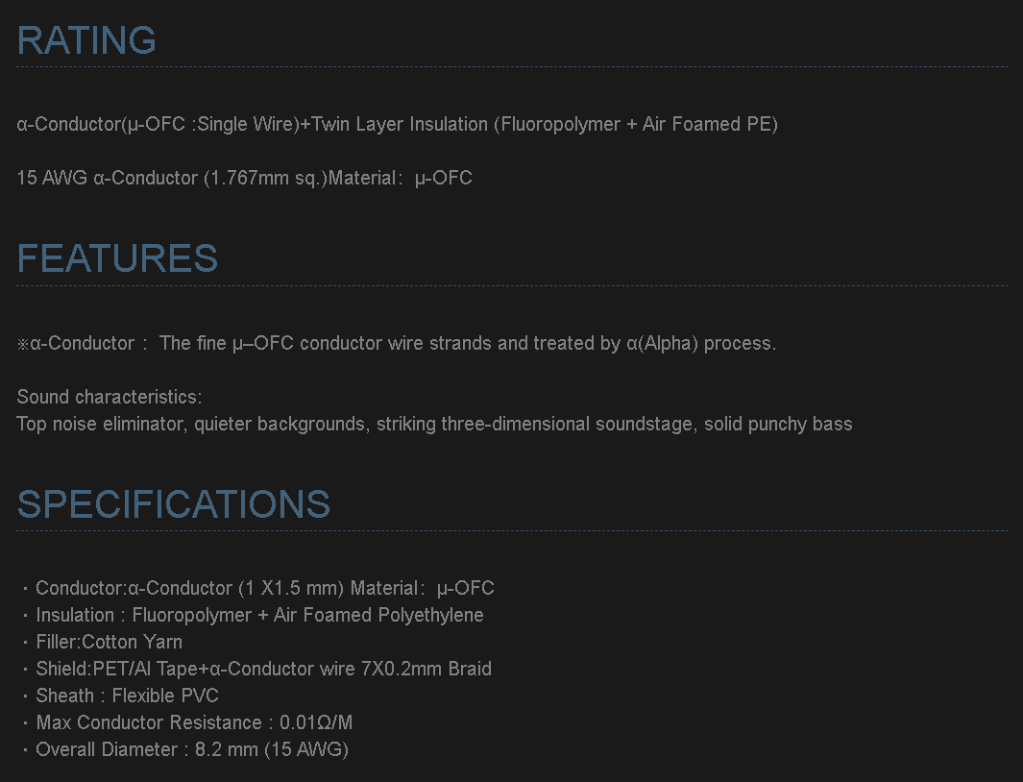Click the Conductor specification bullet line
1023x782 pixels.
pyautogui.click(x=264, y=588)
